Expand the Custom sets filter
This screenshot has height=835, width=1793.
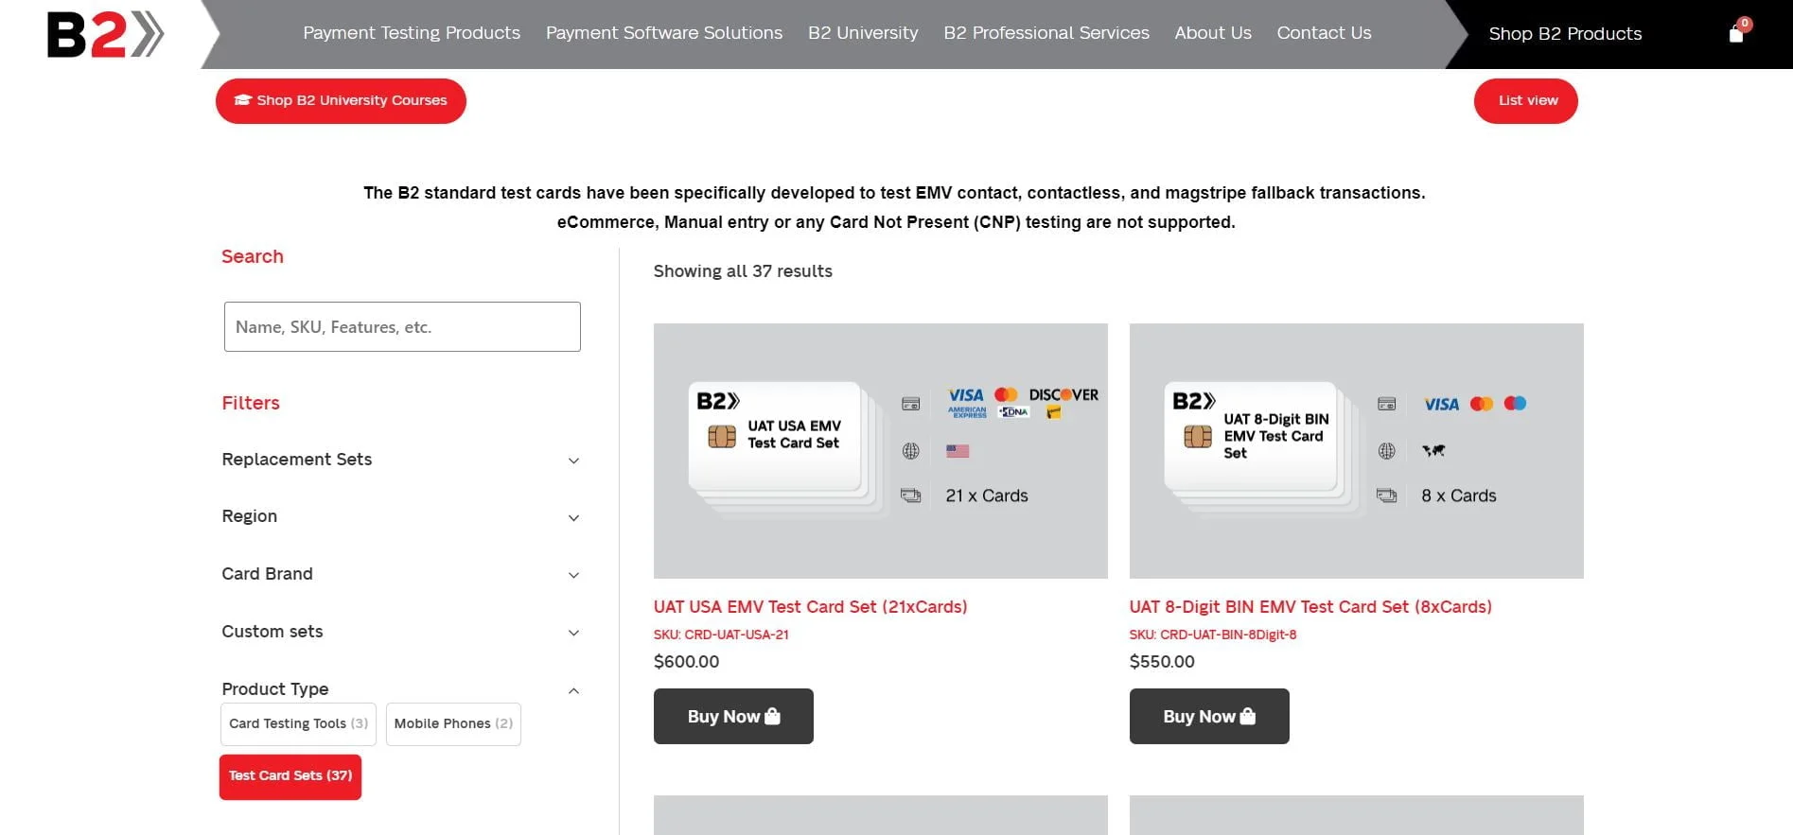pyautogui.click(x=401, y=632)
